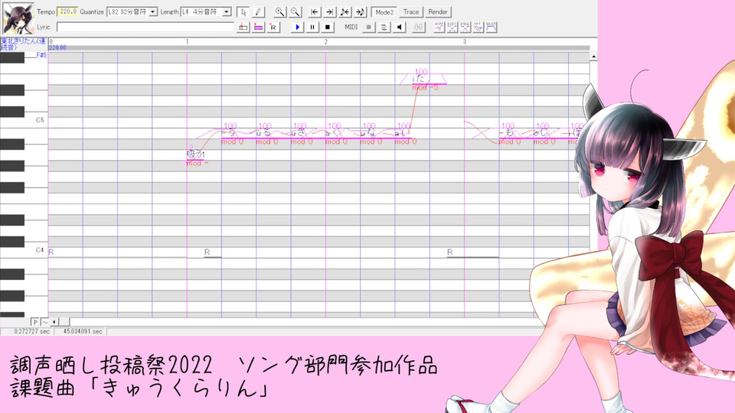Image resolution: width=735 pixels, height=413 pixels.
Task: Toggle the P pitch view button
Action: (35, 322)
